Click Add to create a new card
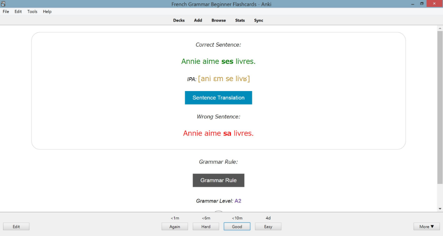The height and width of the screenshot is (236, 443). pyautogui.click(x=198, y=20)
